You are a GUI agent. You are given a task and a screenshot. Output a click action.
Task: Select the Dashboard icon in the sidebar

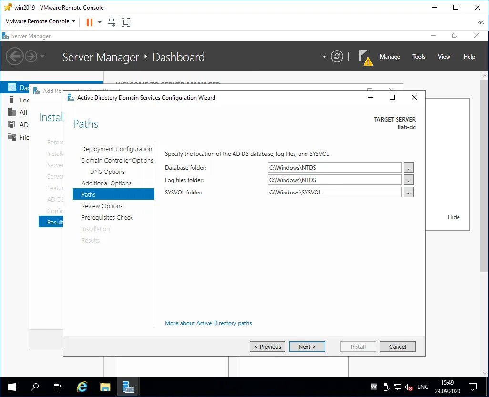point(12,87)
